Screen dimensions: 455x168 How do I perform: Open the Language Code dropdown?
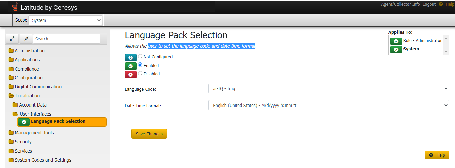coord(329,89)
